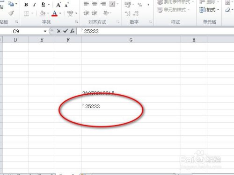Click the 删除 delete cells button

pos(209,2)
